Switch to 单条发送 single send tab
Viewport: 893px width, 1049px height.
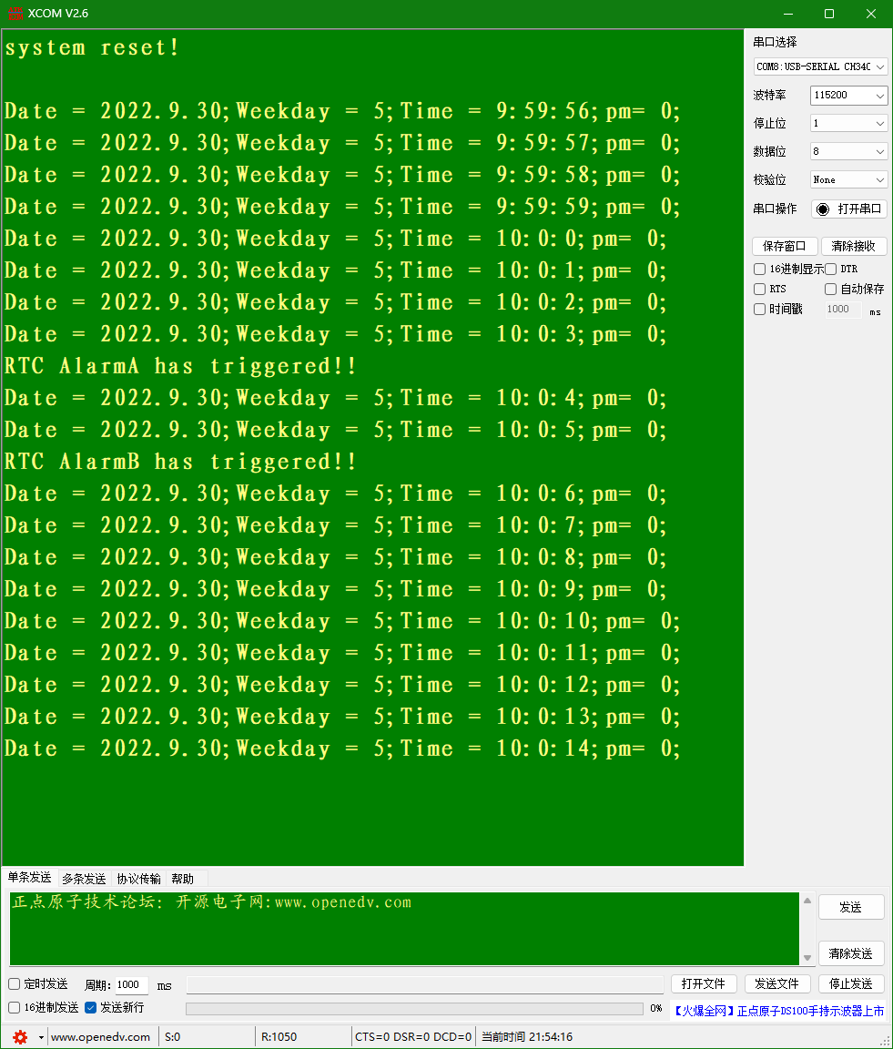pyautogui.click(x=29, y=877)
